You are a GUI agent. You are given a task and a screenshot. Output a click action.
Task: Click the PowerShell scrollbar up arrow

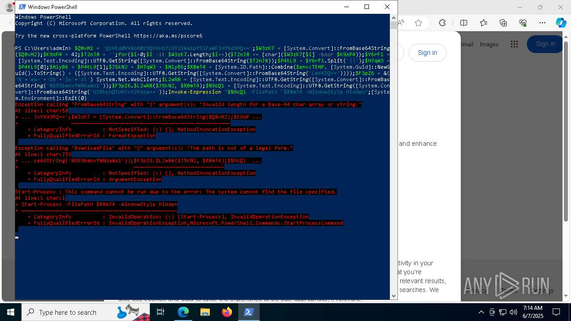393,17
